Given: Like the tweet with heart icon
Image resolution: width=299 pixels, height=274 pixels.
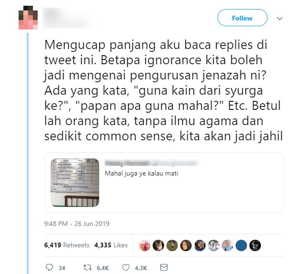Looking at the screenshot, I should pos(126,267).
